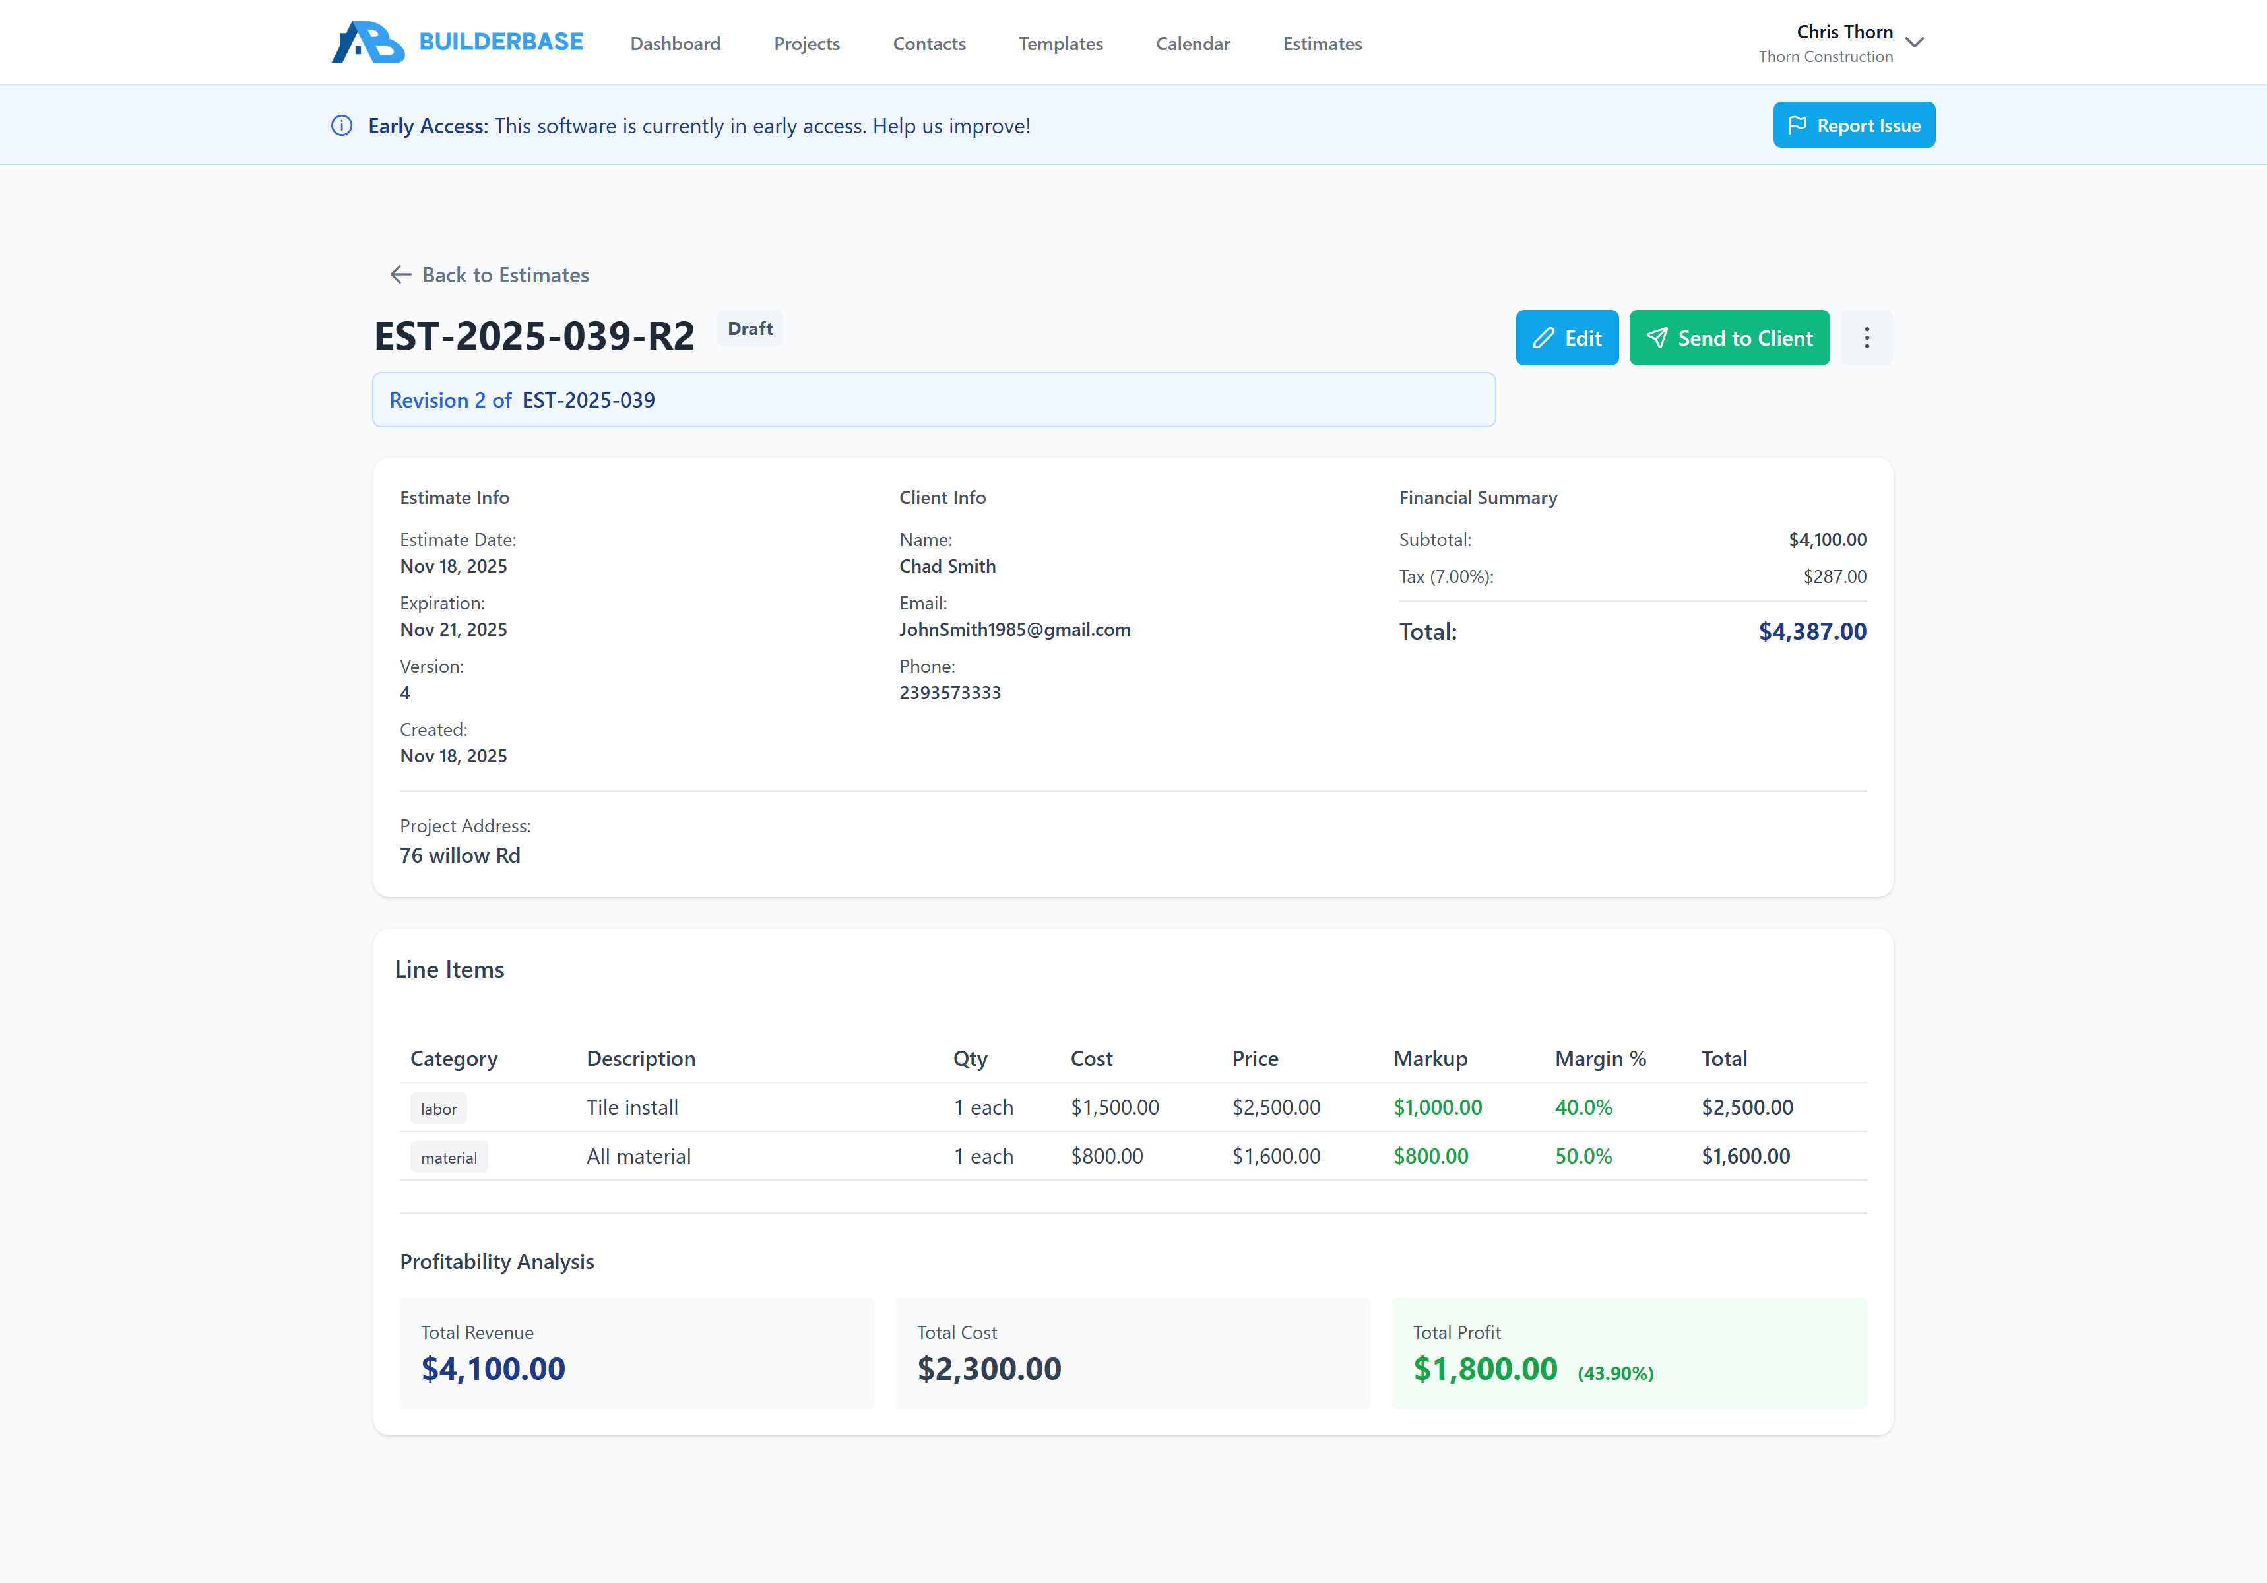Screen dimensions: 2267x1583
Task: Open the Contacts page
Action: 929,44
